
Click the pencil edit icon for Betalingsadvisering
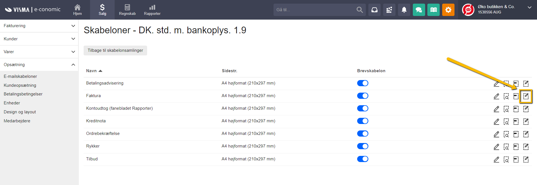(496, 84)
